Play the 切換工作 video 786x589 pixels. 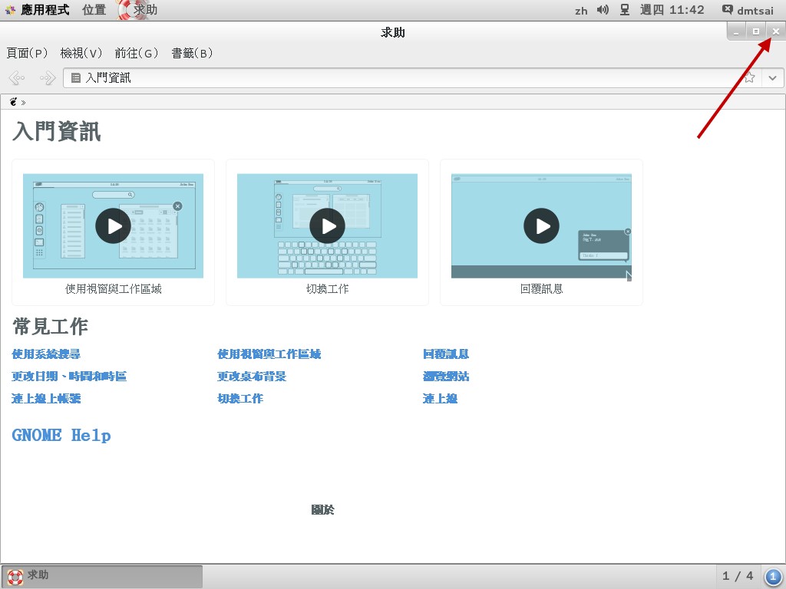point(327,225)
